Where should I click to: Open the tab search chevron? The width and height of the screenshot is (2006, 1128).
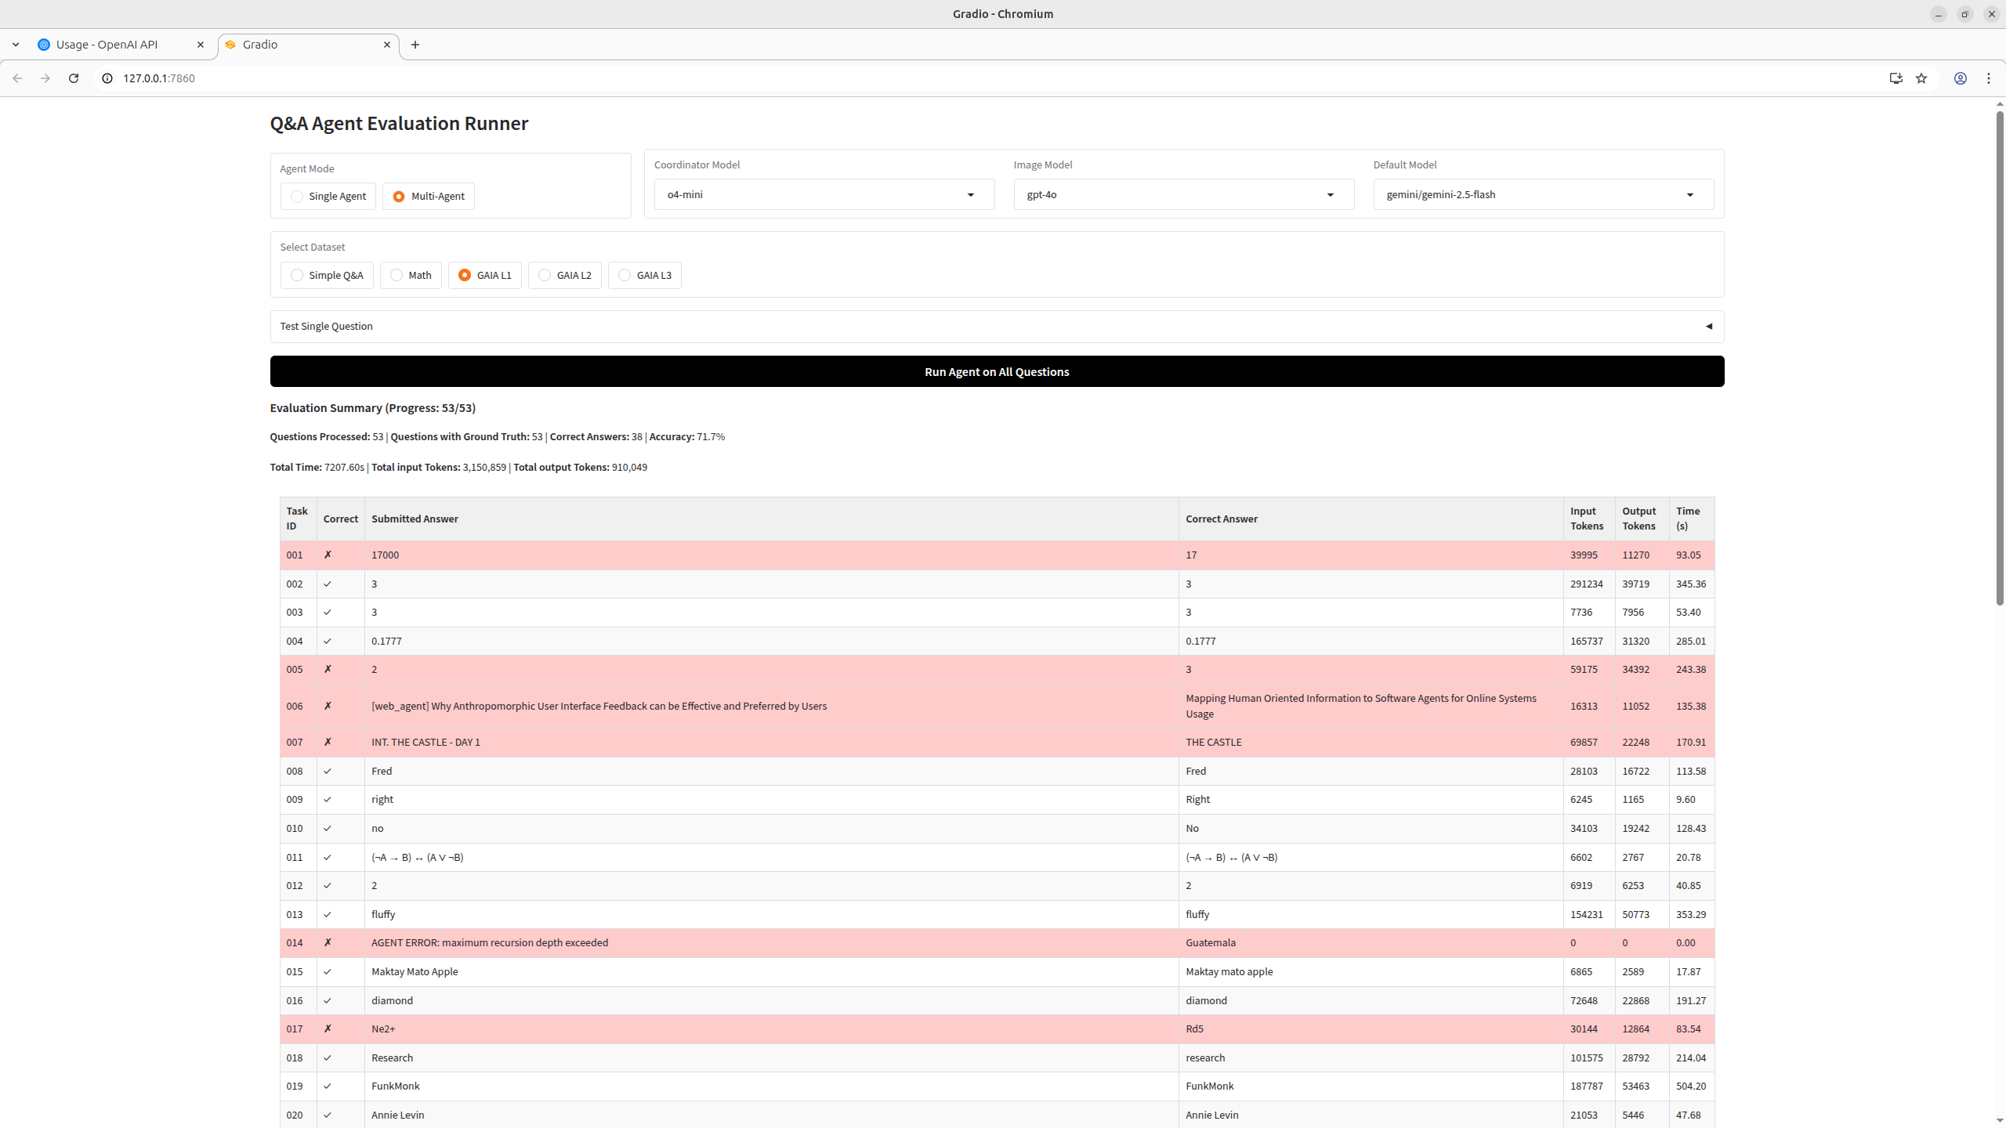tap(16, 45)
